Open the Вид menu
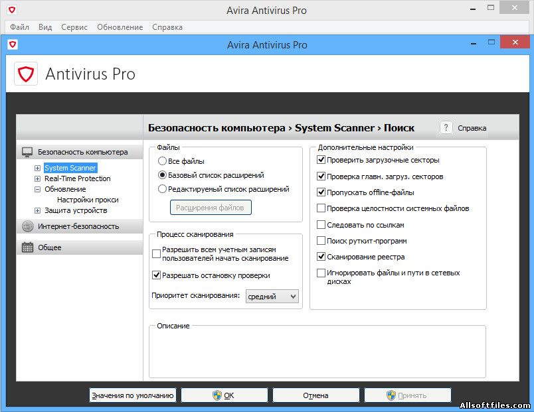The width and height of the screenshot is (534, 412). click(x=45, y=27)
